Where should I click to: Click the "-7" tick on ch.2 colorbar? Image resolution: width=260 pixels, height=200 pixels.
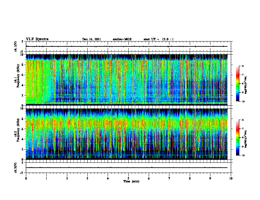pos(242,129)
